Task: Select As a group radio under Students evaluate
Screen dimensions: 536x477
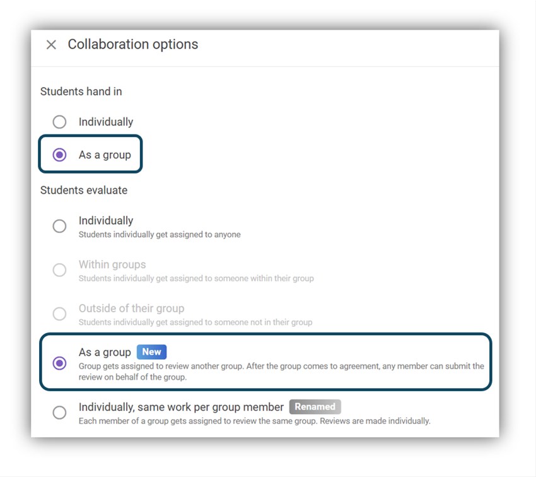Action: pos(59,363)
